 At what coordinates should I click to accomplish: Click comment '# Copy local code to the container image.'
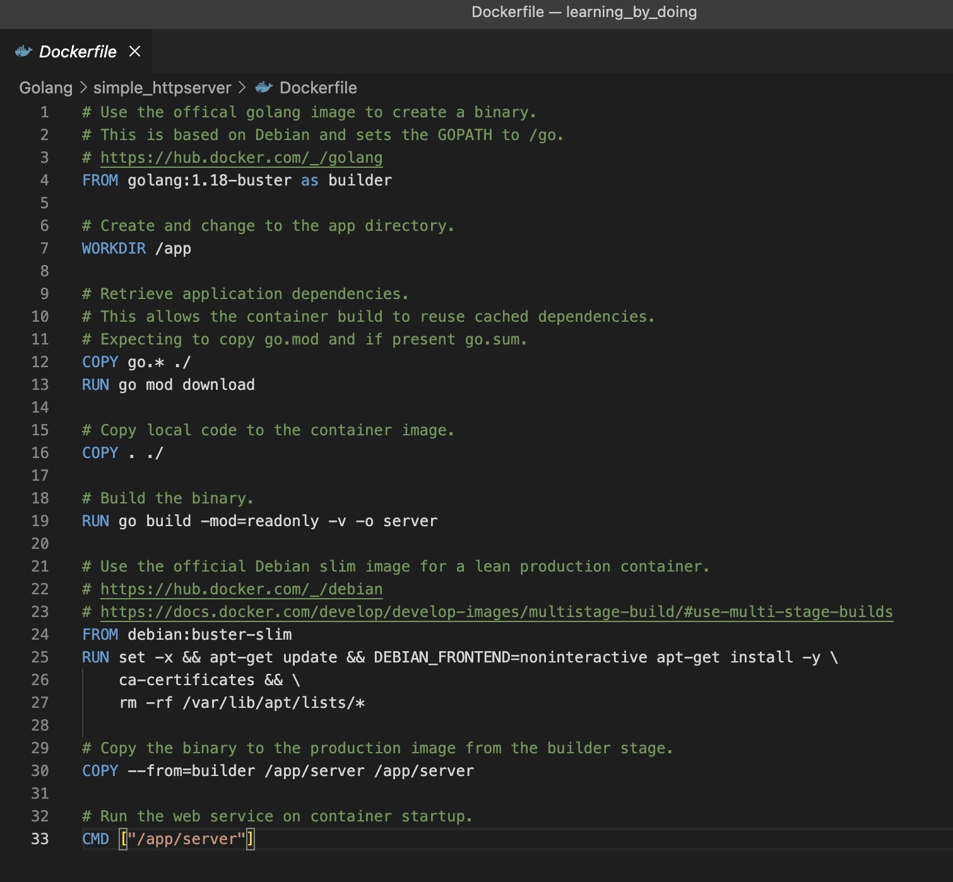pyautogui.click(x=268, y=430)
